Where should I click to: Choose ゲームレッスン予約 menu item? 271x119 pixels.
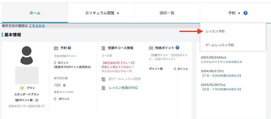pos(220,45)
